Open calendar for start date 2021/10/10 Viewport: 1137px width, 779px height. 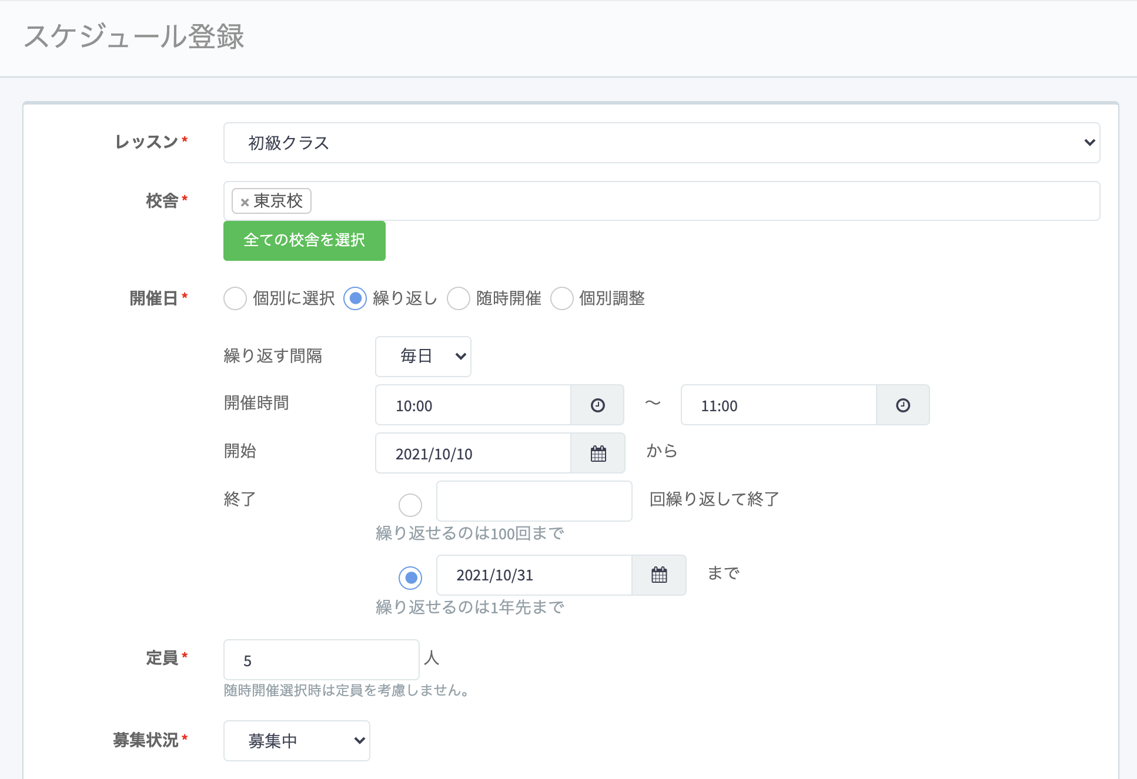(x=598, y=454)
